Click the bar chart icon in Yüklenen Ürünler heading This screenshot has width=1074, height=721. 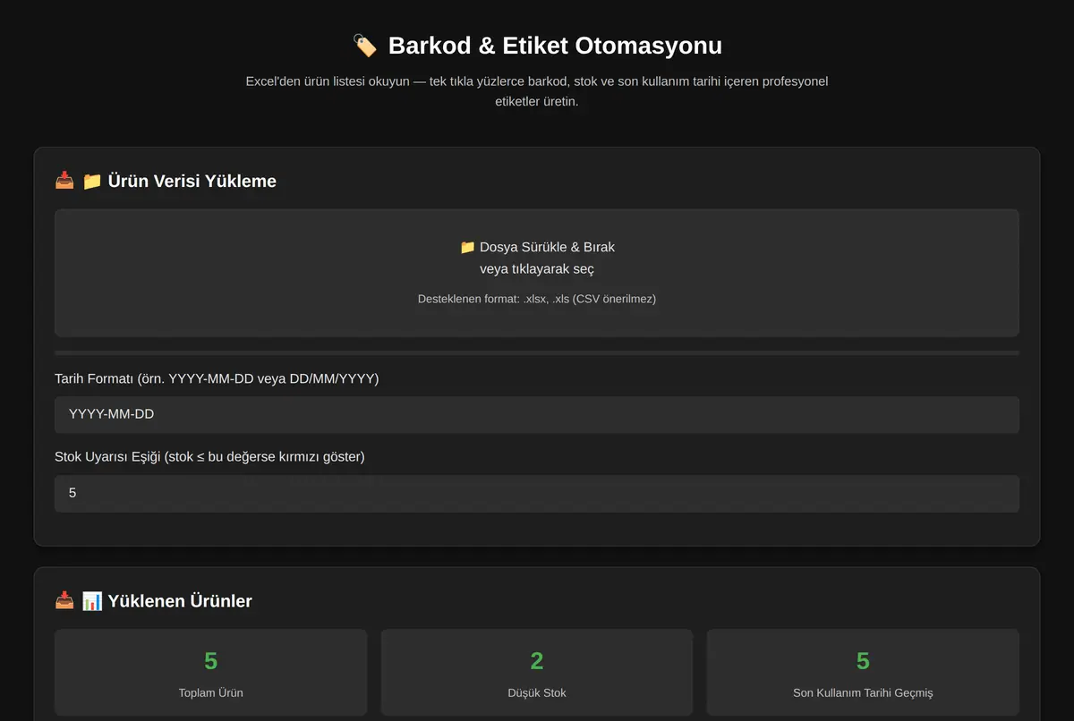coord(92,600)
